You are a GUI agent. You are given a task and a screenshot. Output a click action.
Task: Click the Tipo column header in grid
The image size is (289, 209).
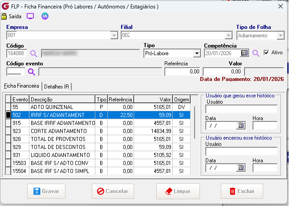[x=102, y=99]
